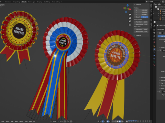Open the Output properties tab icon
Screen dimensions: 165x123
pyautogui.click(x=154, y=33)
